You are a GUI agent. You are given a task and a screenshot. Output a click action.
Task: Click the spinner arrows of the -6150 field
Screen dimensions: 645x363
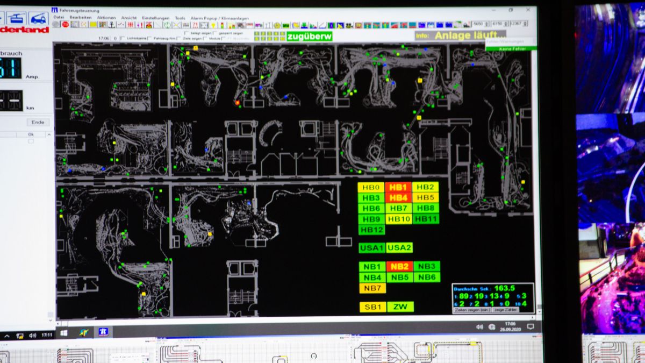point(506,24)
